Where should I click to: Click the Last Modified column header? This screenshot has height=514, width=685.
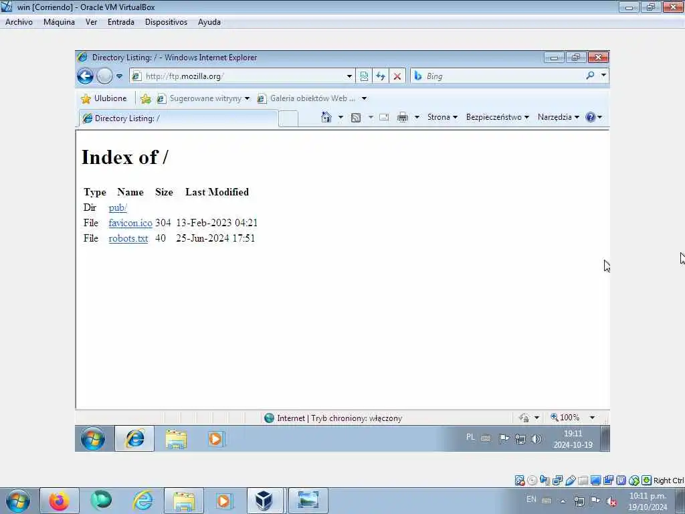click(217, 192)
